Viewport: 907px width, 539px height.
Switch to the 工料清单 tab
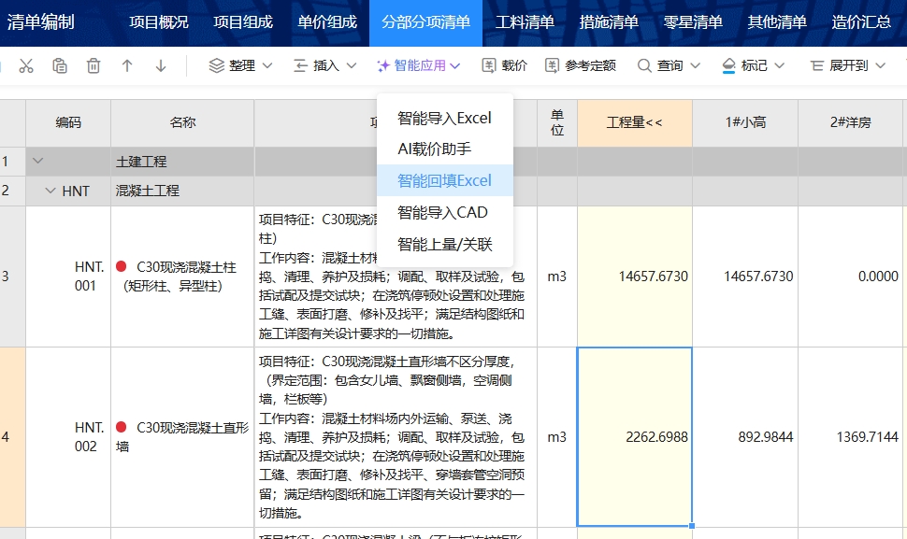tap(525, 22)
